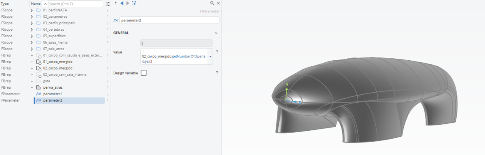485x155 pixels.
Task: Open search with magnifier icon
Action: (212, 3)
